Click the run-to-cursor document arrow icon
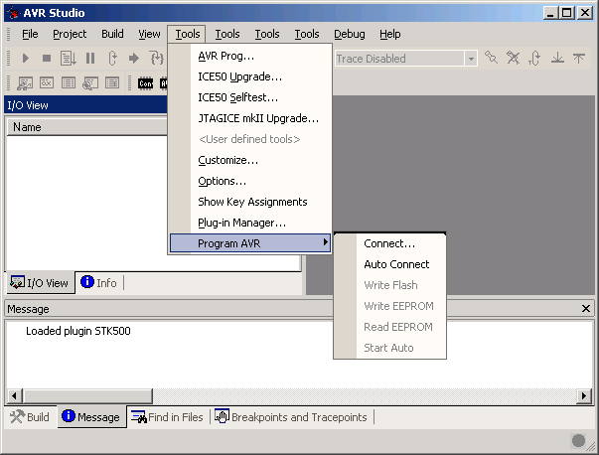This screenshot has height=455, width=599. pos(69,59)
